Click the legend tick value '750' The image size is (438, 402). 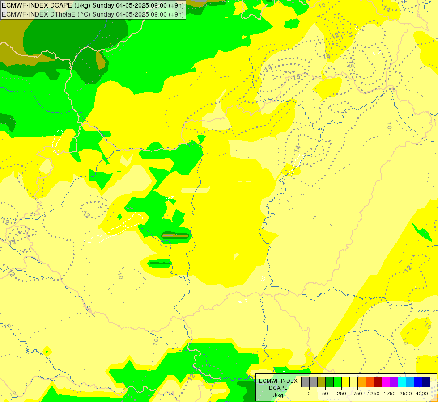357,394
